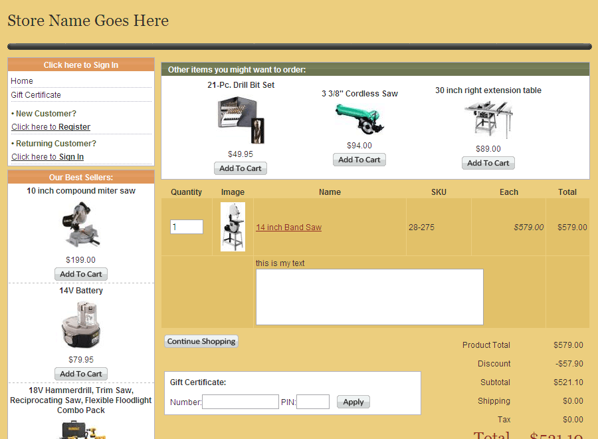Go to the Home menu link

pos(22,81)
